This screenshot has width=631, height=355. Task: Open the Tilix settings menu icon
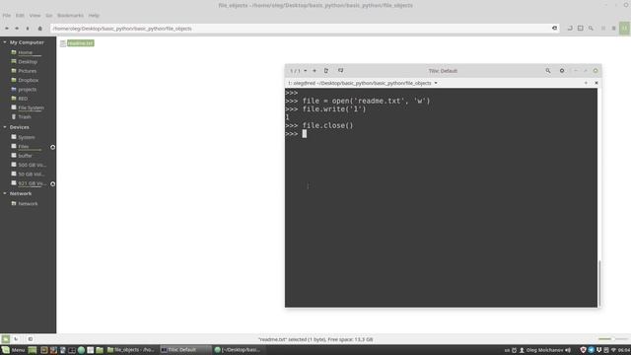[x=562, y=71]
